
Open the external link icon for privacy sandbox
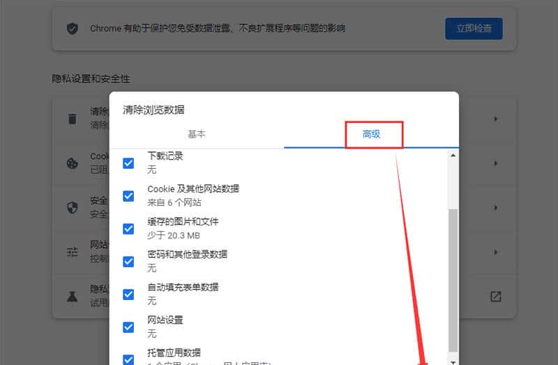point(495,297)
